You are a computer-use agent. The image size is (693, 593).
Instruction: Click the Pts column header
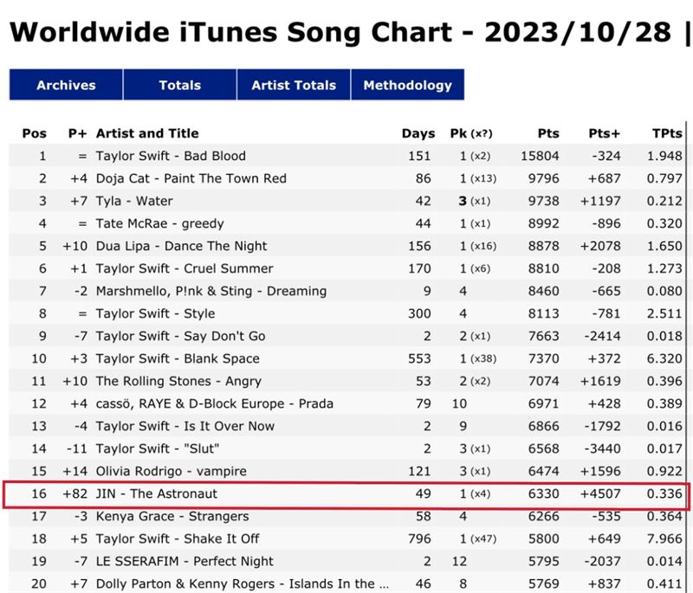(548, 133)
